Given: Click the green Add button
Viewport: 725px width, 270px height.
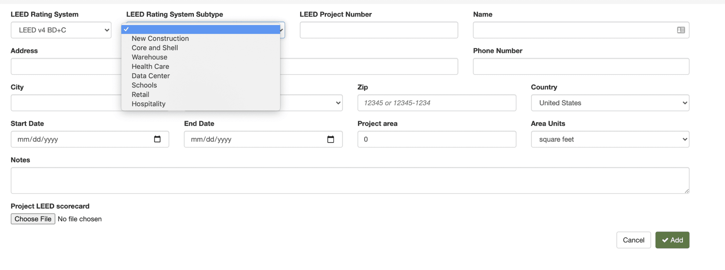Looking at the screenshot, I should pyautogui.click(x=672, y=240).
